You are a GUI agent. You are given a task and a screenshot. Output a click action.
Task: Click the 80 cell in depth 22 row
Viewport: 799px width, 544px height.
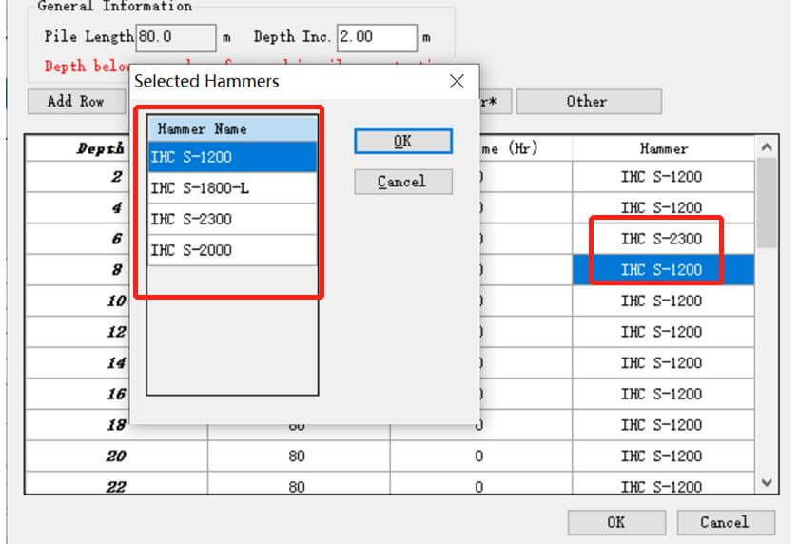299,483
